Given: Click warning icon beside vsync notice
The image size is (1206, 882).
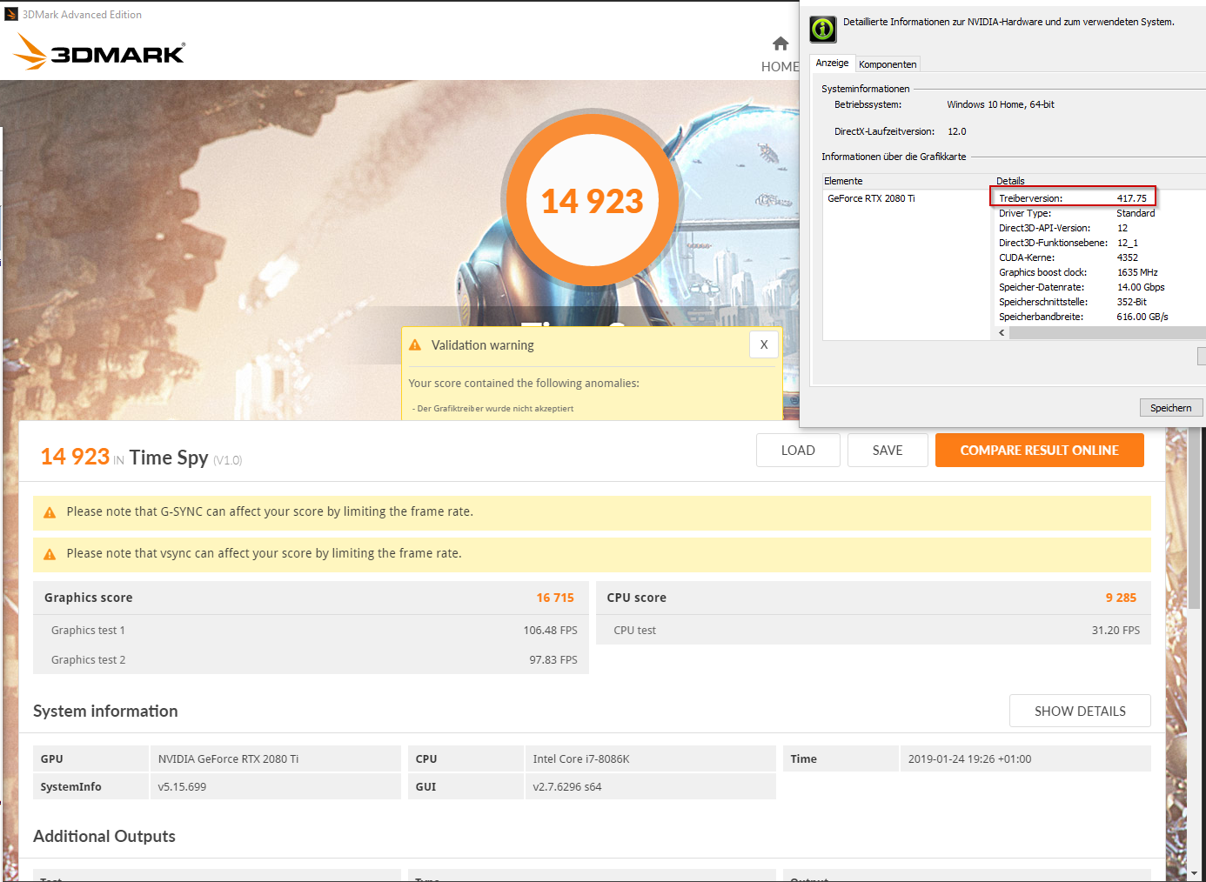Looking at the screenshot, I should pos(50,554).
